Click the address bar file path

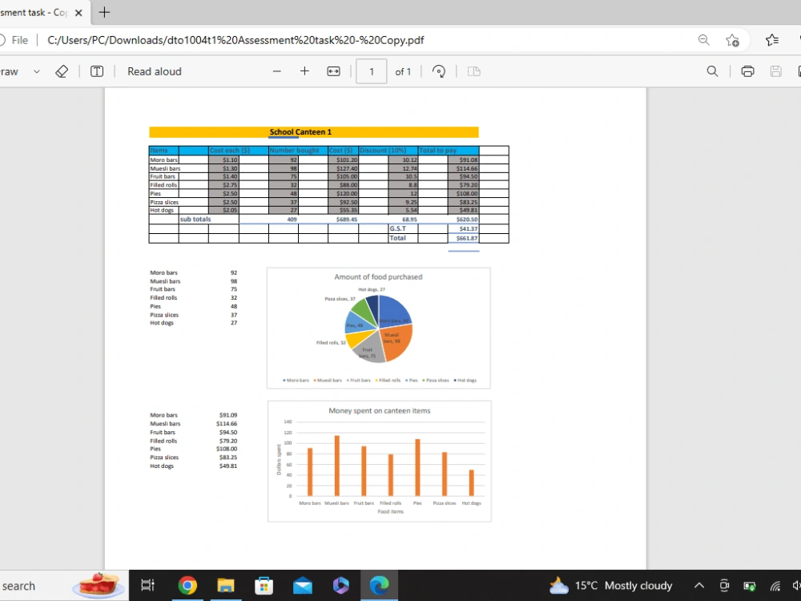[x=235, y=40]
